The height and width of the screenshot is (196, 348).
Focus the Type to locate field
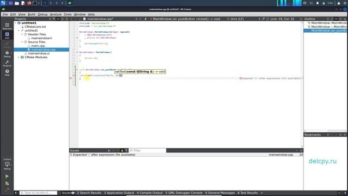point(38,193)
